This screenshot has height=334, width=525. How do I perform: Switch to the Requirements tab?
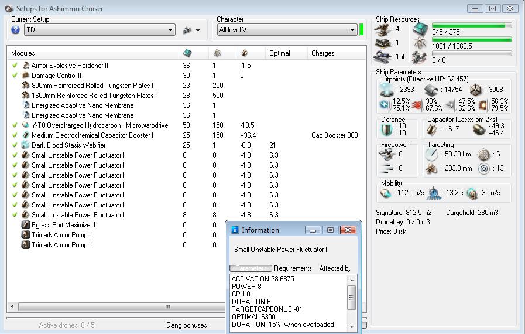[x=293, y=268]
